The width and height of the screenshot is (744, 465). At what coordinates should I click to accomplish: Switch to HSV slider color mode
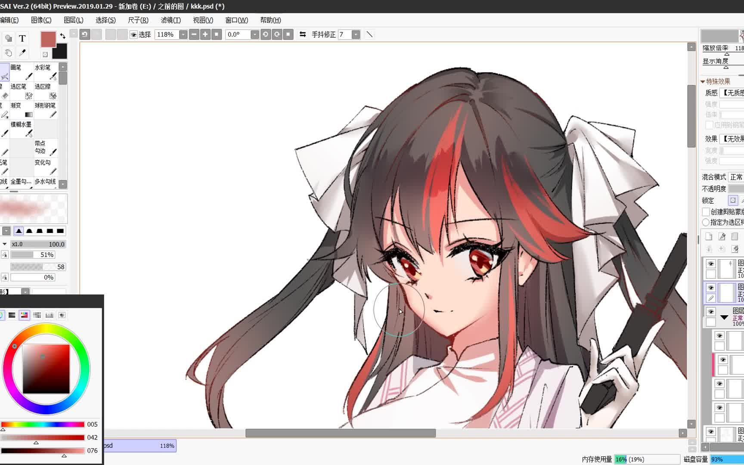click(x=25, y=315)
